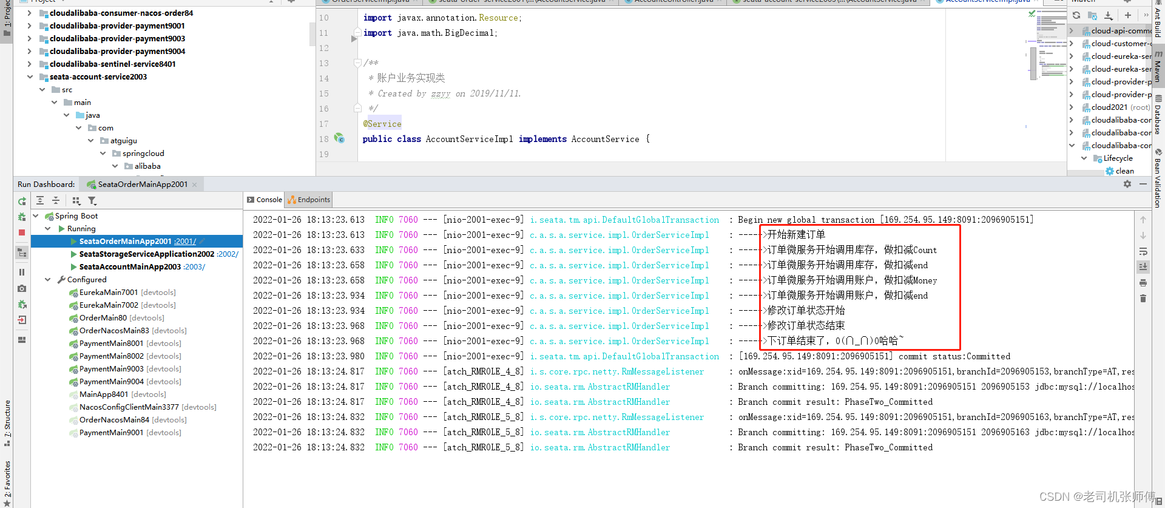Click Maven Add project plus icon

coord(1128,15)
